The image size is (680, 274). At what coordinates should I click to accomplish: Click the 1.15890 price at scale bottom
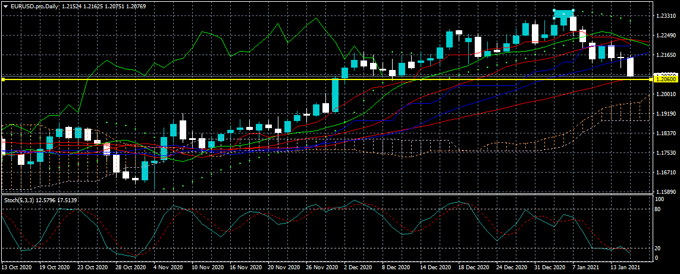[664, 192]
